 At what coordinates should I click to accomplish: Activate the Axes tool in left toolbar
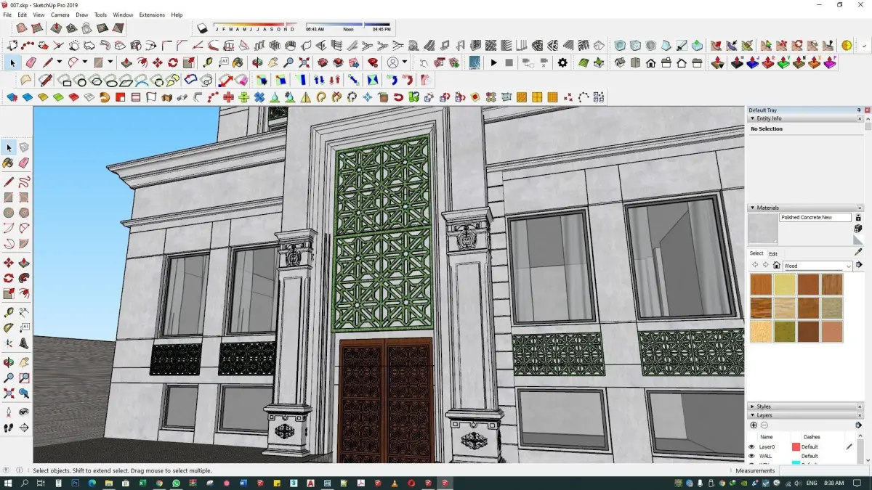point(9,343)
